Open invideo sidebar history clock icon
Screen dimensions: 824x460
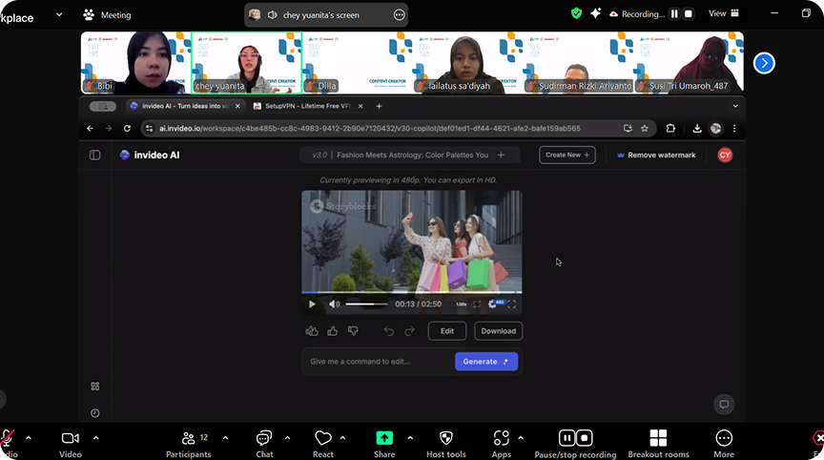coord(95,413)
